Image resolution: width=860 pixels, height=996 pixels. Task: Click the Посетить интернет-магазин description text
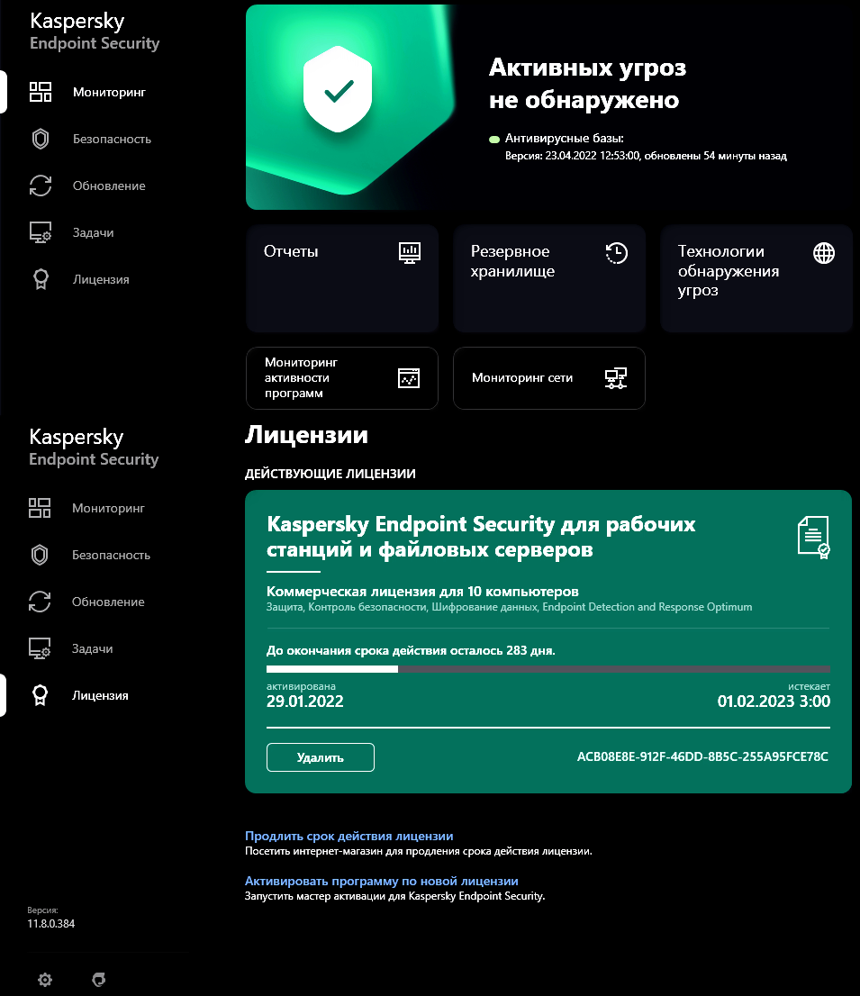(x=419, y=851)
